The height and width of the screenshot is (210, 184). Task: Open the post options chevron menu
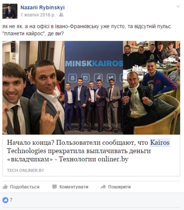[178, 6]
